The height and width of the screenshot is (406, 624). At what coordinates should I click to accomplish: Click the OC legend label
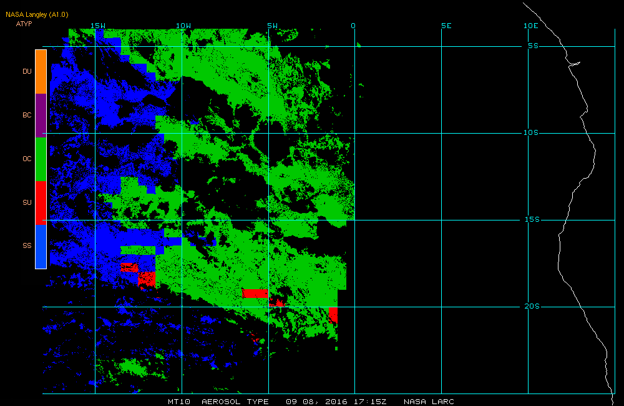pyautogui.click(x=27, y=159)
